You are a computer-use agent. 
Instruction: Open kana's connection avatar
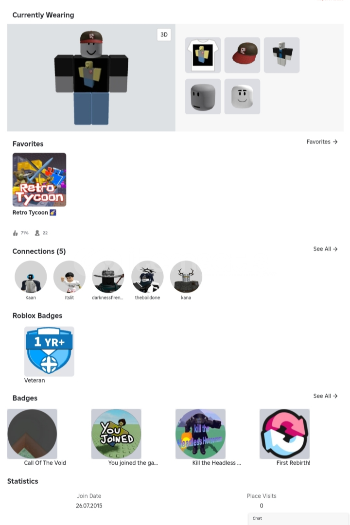pos(186,277)
